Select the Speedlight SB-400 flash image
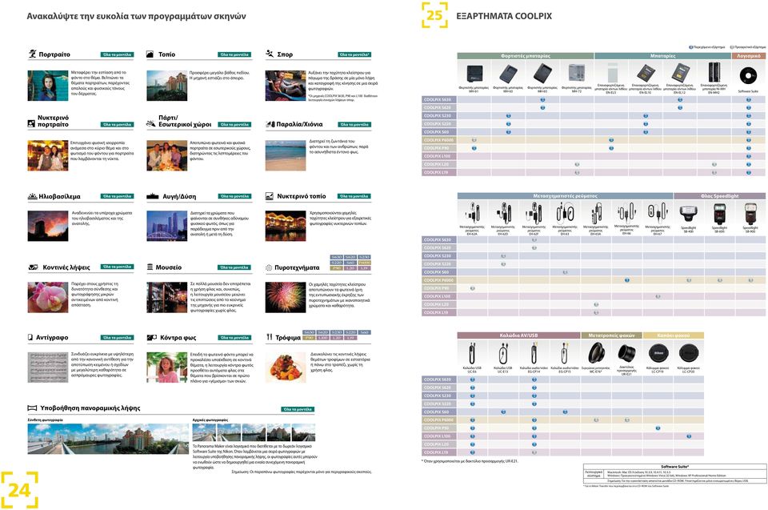The height and width of the screenshot is (510, 768). pos(688,214)
